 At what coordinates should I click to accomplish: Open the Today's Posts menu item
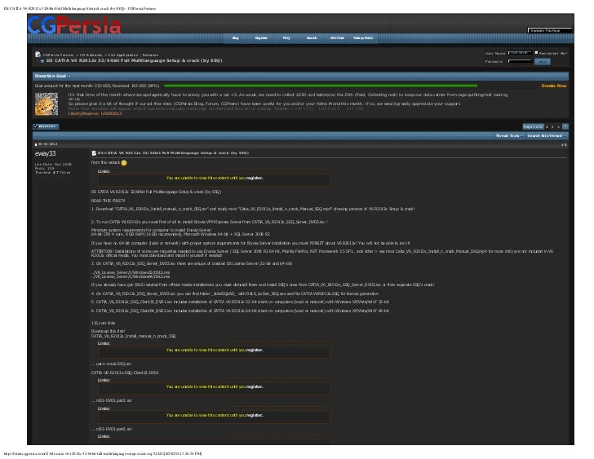[x=363, y=38]
